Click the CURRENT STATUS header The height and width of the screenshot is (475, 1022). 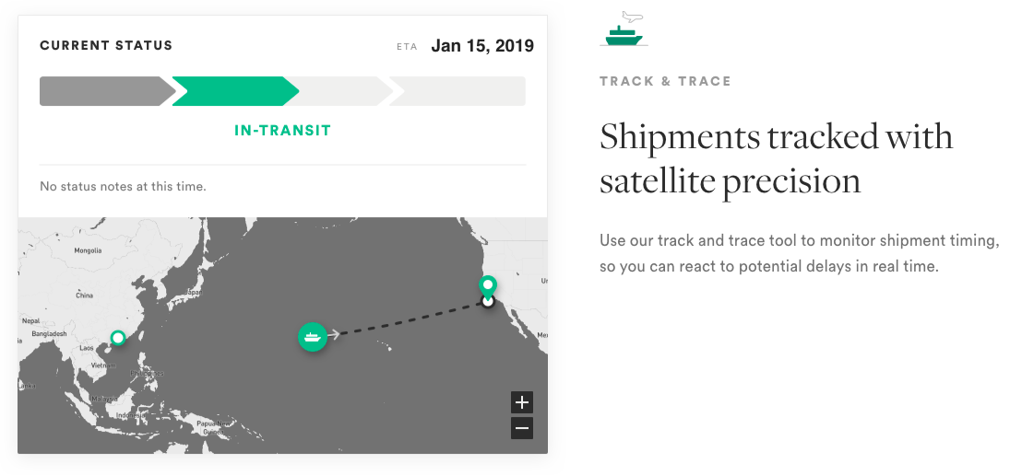point(106,45)
